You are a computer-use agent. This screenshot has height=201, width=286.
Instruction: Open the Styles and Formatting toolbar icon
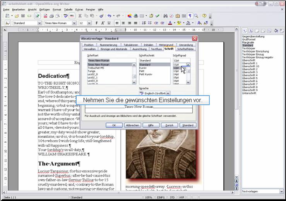pos(8,23)
